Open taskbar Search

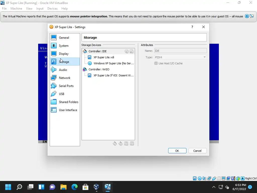19,187
